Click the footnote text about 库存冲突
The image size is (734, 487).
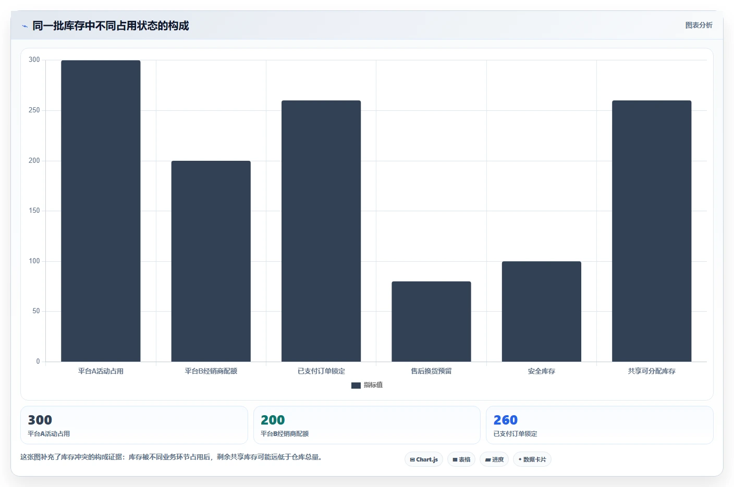coord(172,457)
